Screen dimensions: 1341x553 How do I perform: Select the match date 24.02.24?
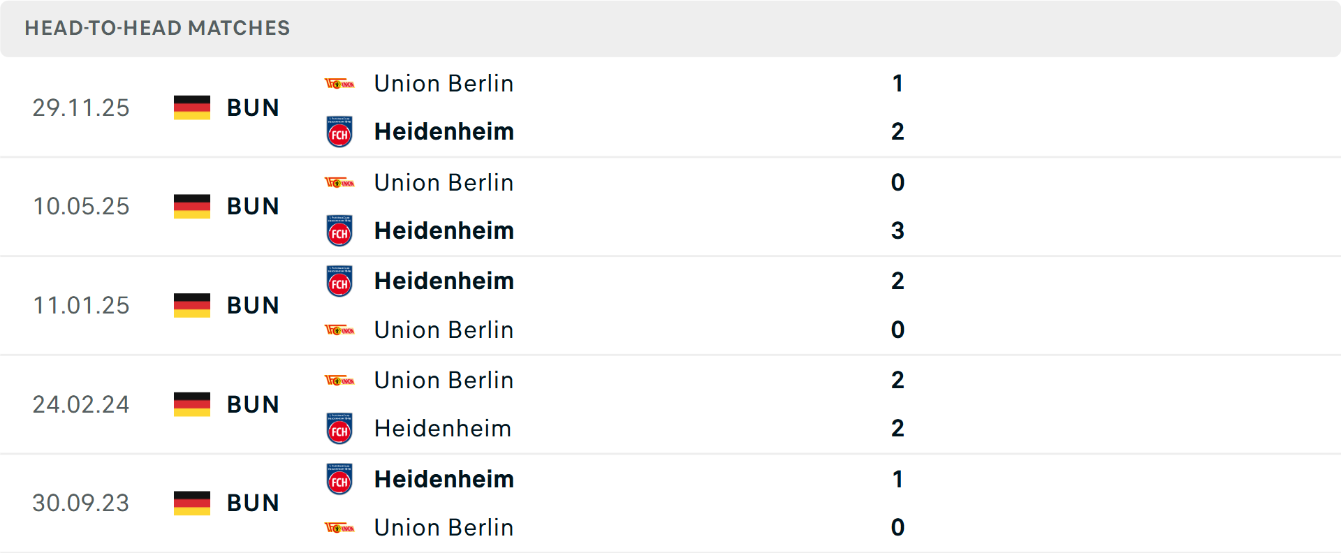pyautogui.click(x=81, y=404)
